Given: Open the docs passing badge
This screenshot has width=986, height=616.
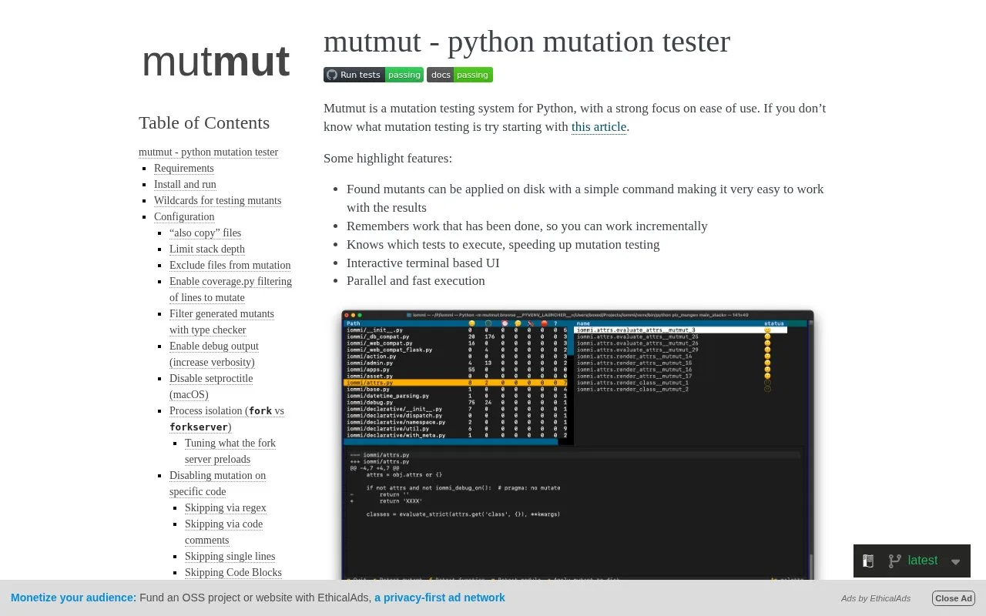Looking at the screenshot, I should tap(460, 75).
